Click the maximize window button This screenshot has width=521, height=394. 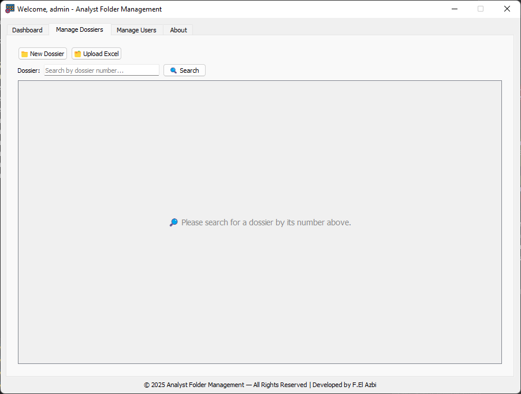point(481,9)
